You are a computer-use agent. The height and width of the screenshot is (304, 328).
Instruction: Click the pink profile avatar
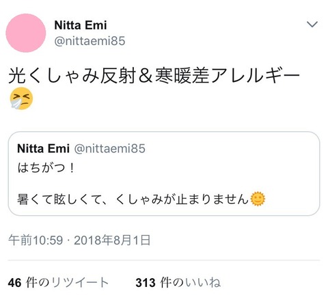(x=26, y=33)
